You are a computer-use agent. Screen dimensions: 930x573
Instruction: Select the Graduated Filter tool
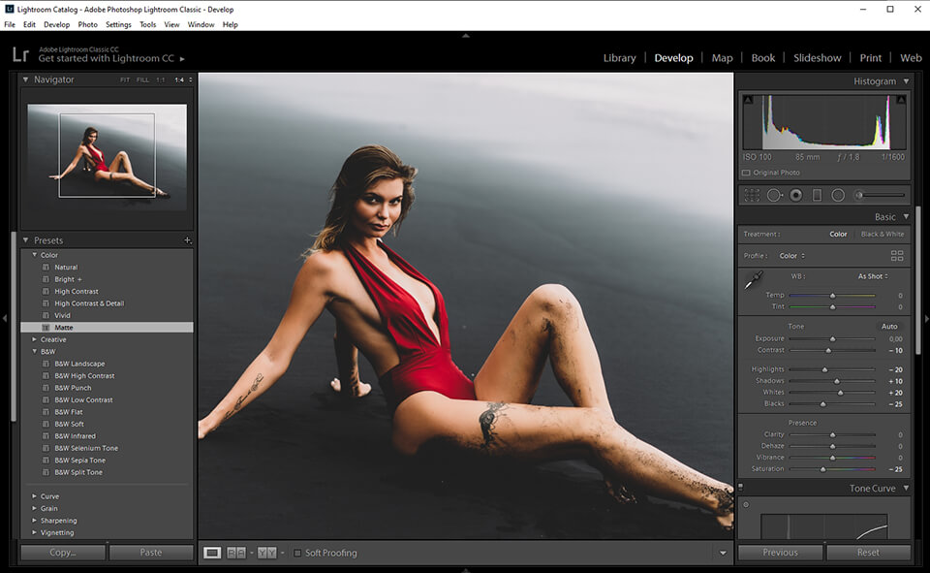817,195
